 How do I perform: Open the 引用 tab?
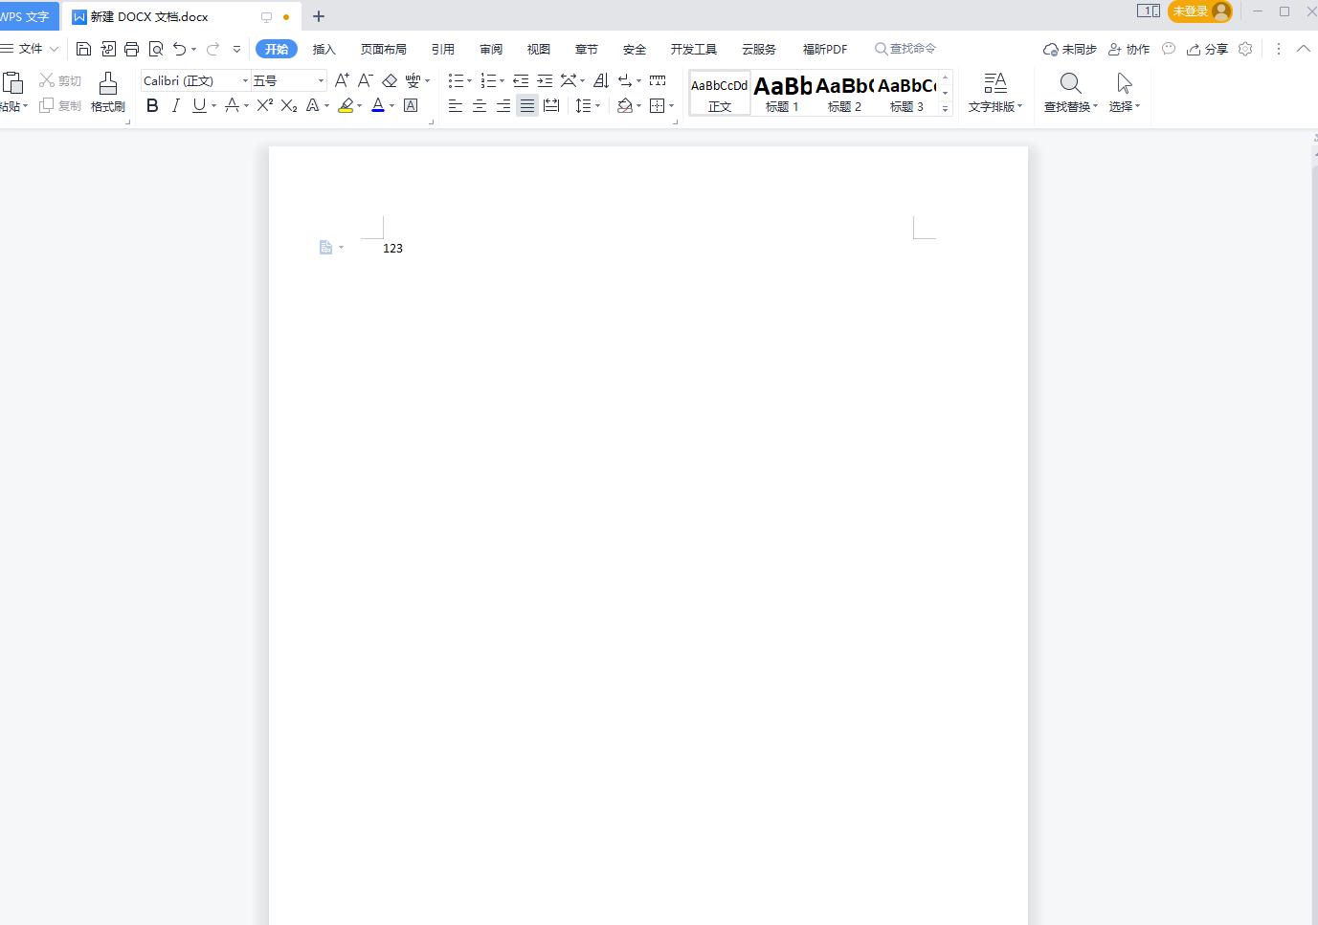tap(442, 49)
